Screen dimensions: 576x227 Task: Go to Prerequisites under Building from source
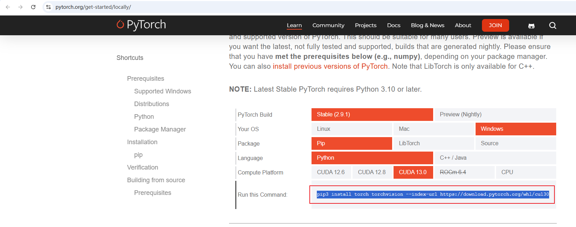tap(153, 193)
